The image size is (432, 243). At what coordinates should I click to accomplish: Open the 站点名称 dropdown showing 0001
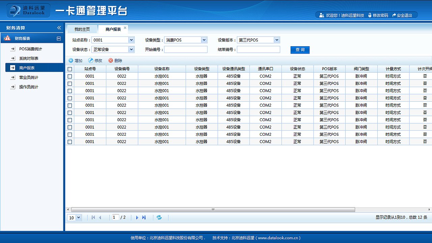[x=113, y=40]
